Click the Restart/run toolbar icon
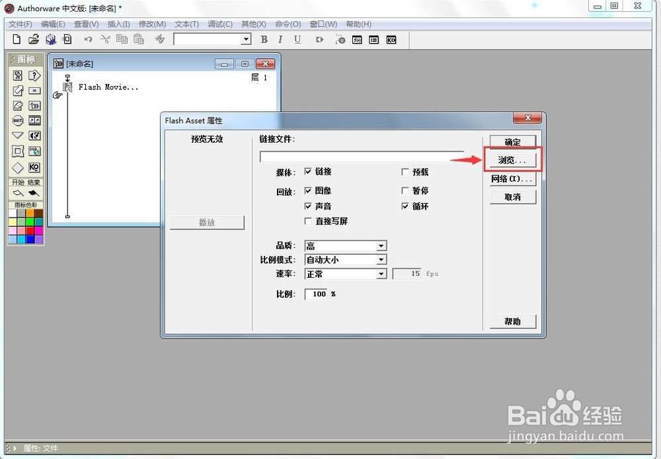 point(319,40)
